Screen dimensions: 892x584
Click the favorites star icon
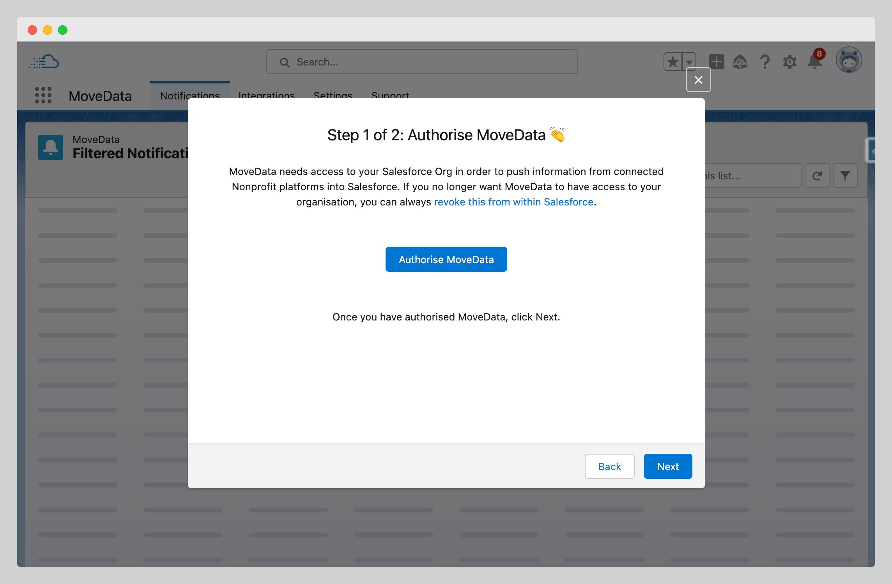[x=673, y=62]
